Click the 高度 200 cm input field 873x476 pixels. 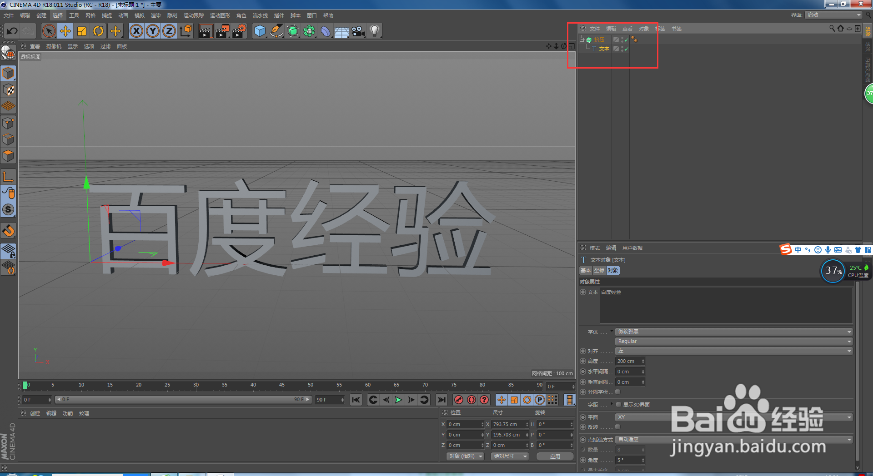pyautogui.click(x=630, y=361)
